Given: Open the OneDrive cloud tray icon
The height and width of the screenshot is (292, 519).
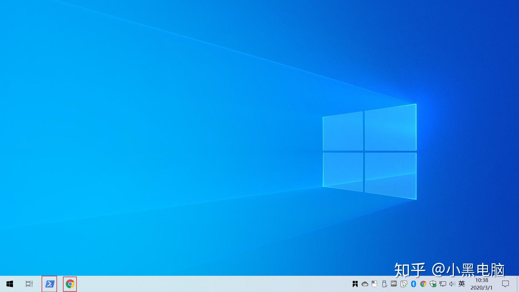Looking at the screenshot, I should 365,284.
